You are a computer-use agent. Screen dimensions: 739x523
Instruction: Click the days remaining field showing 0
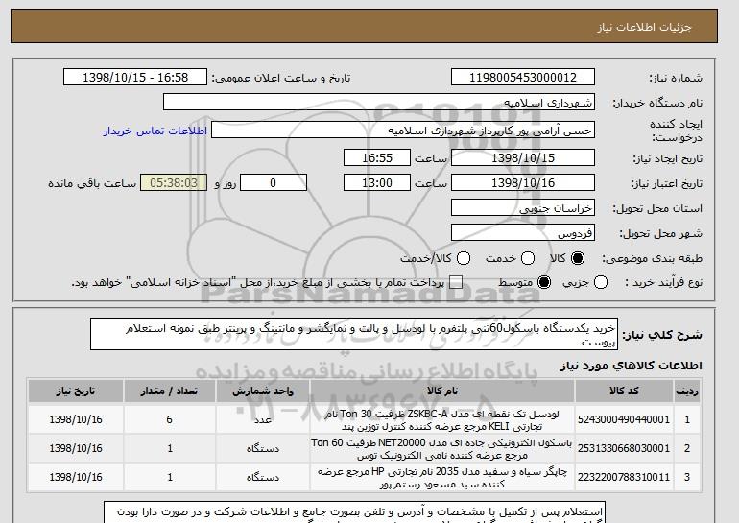click(x=274, y=183)
